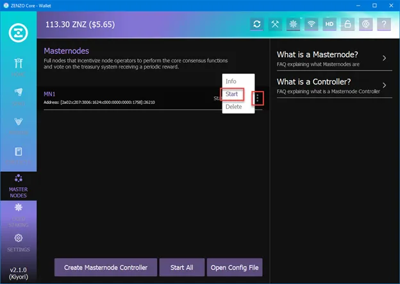Click the MN1 address text
The height and width of the screenshot is (284, 400).
[99, 103]
